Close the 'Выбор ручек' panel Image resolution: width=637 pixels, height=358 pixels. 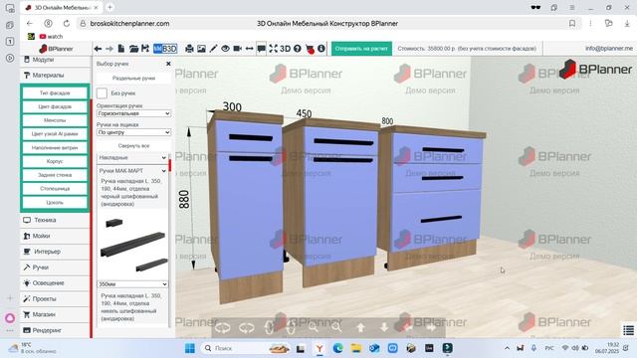pyautogui.click(x=168, y=64)
